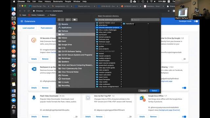Open Microsoft Word from the Dock

(x=13, y=91)
